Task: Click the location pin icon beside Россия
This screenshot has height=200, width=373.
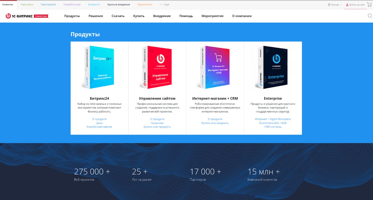Action: [x=329, y=5]
